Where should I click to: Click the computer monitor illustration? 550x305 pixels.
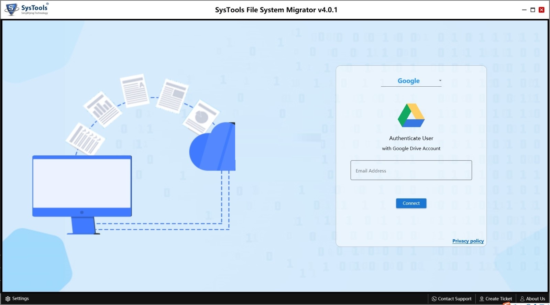coord(82,195)
